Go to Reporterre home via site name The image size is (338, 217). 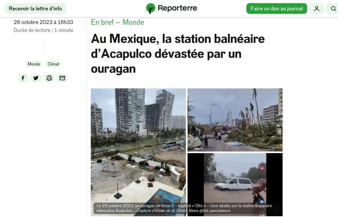(177, 8)
